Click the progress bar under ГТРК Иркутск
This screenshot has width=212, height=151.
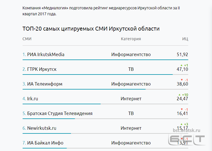click(x=105, y=75)
